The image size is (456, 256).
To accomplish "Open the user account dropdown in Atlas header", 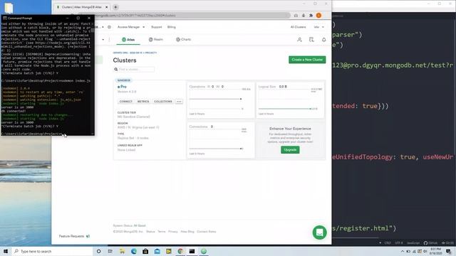I will (x=318, y=27).
